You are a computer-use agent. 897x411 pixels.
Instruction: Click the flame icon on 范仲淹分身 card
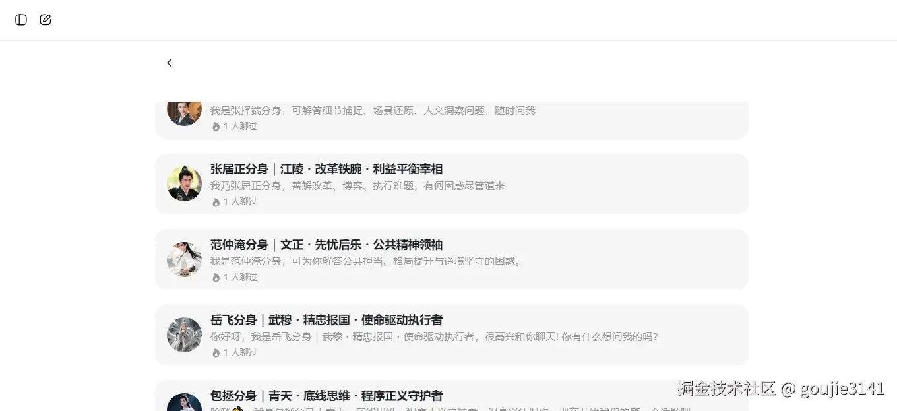(216, 277)
